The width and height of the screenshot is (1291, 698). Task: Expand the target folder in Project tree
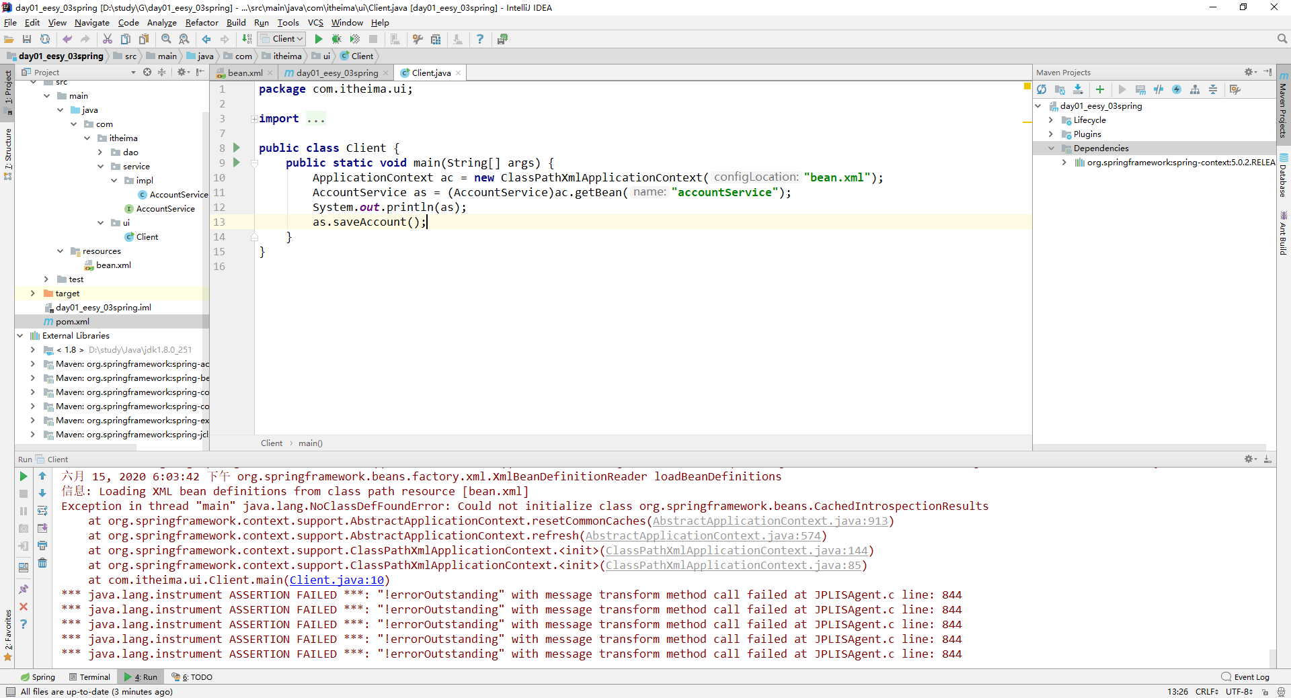pyautogui.click(x=32, y=294)
